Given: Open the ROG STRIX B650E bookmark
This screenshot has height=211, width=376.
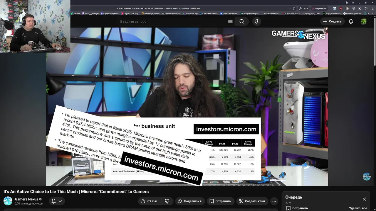Looking at the screenshot, I should 291,13.
